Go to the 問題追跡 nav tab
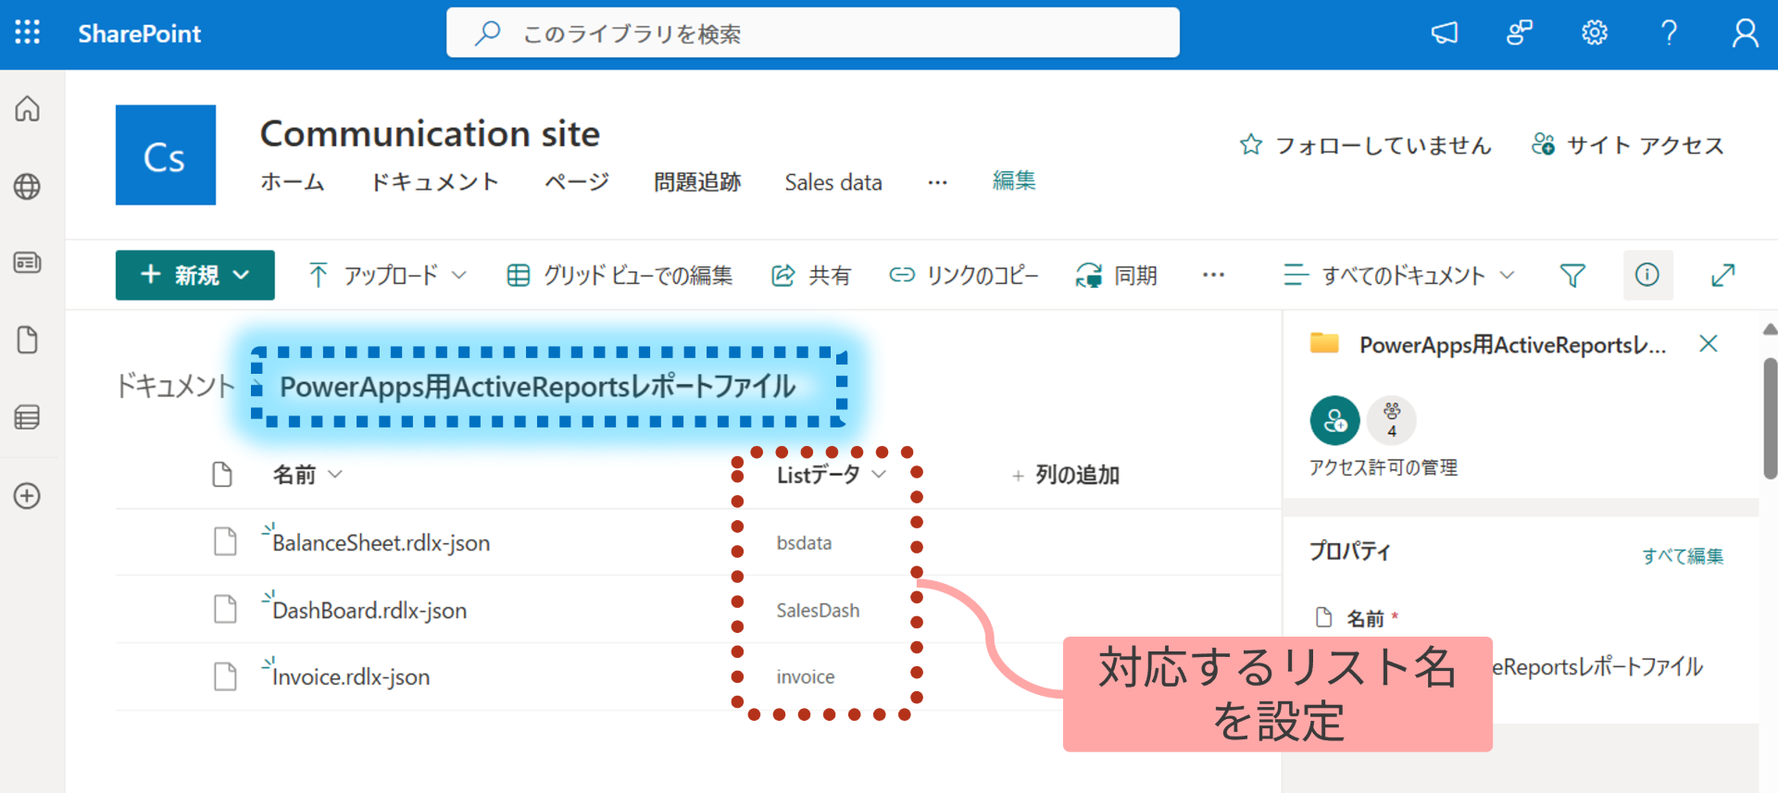The image size is (1778, 793). pyautogui.click(x=697, y=182)
